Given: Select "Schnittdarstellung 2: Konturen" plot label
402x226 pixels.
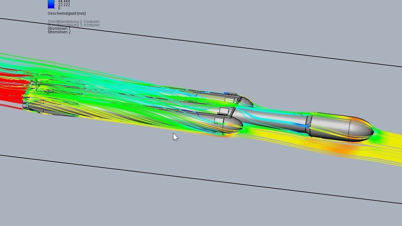Looking at the screenshot, I should [73, 22].
